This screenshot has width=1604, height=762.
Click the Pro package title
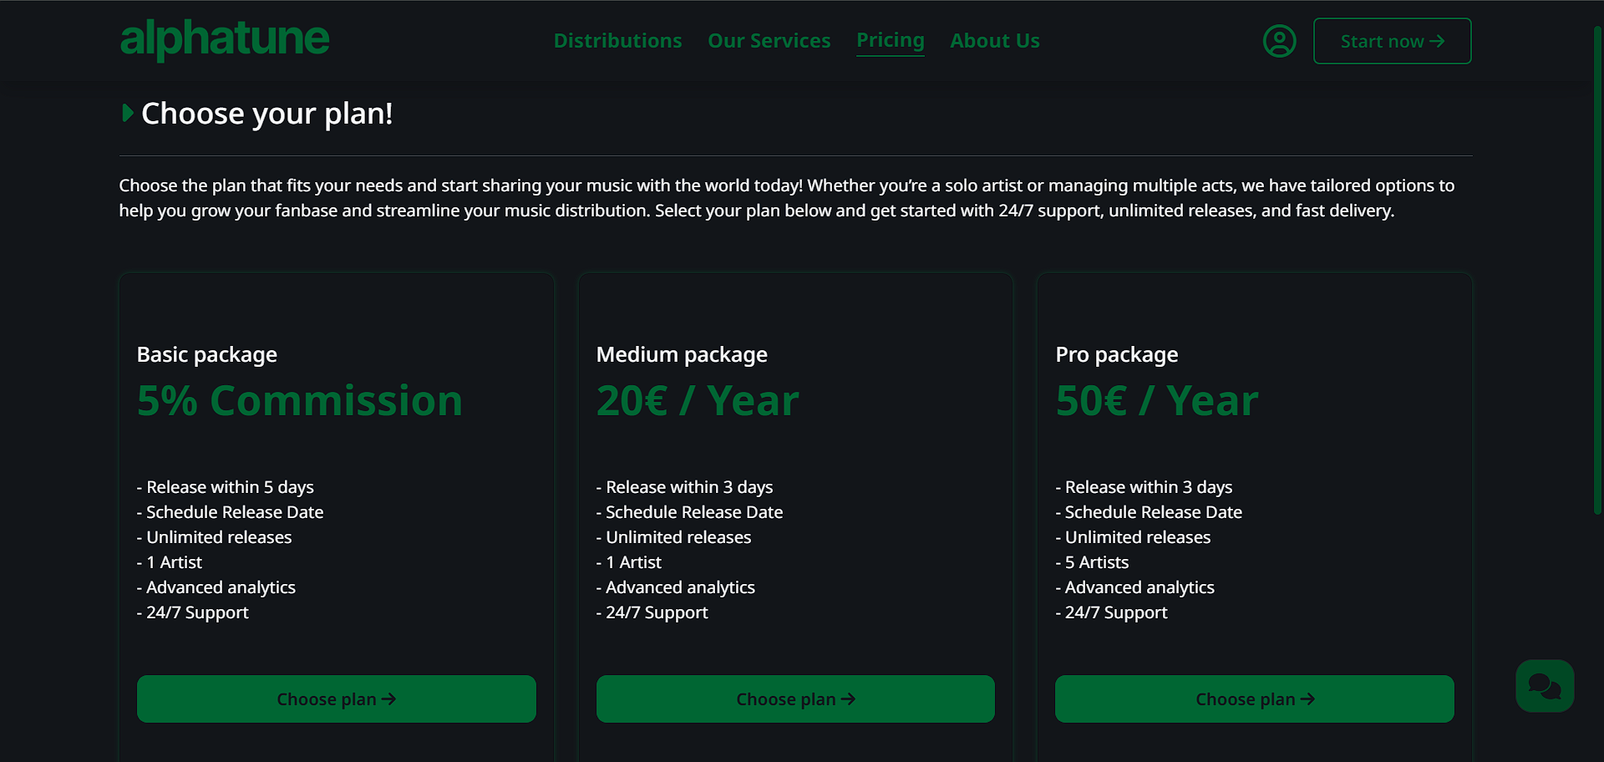point(1116,354)
